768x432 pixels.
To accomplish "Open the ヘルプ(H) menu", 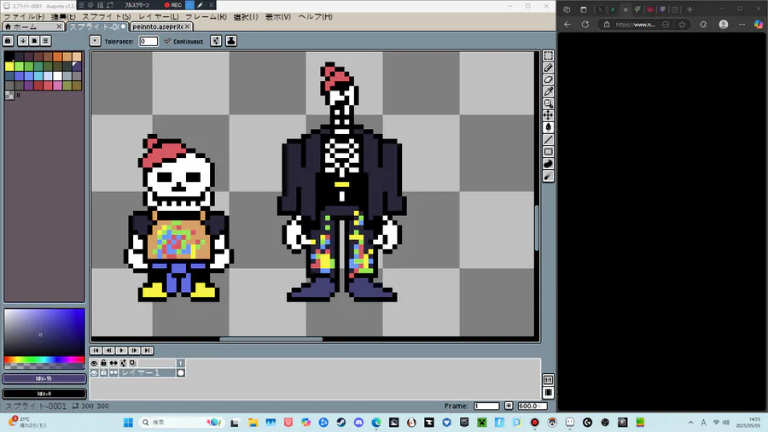I will pos(315,17).
